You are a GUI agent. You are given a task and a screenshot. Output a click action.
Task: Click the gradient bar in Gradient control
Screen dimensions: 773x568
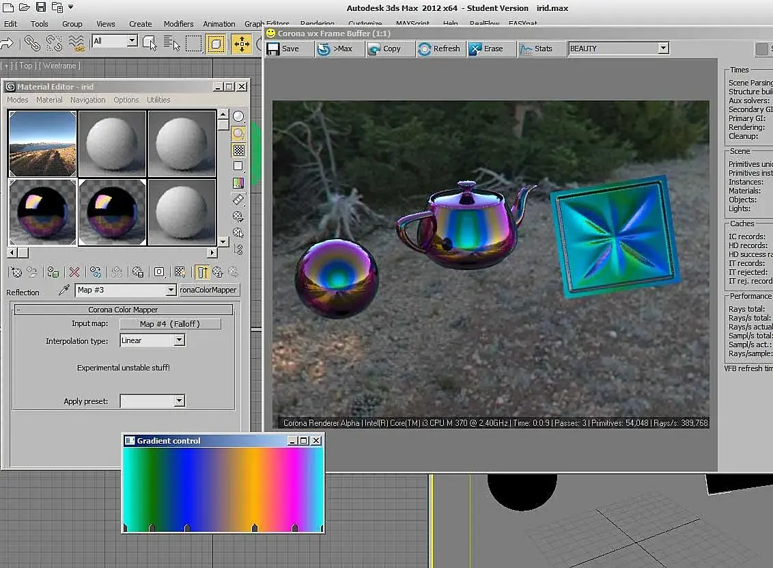(x=223, y=485)
